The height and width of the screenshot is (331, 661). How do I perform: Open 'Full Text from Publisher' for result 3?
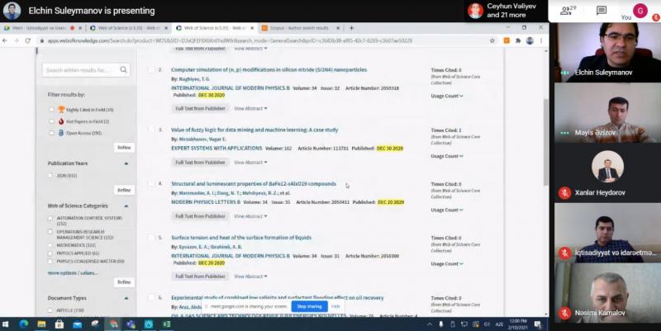(x=200, y=163)
